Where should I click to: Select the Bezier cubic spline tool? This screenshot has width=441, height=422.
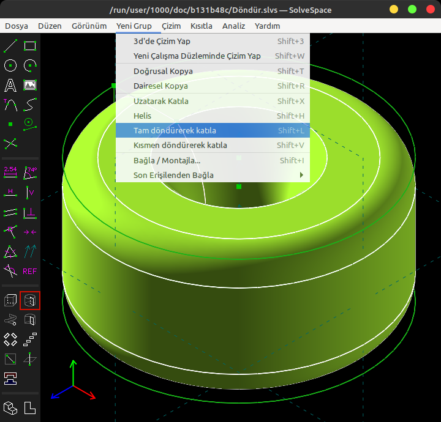click(x=30, y=105)
